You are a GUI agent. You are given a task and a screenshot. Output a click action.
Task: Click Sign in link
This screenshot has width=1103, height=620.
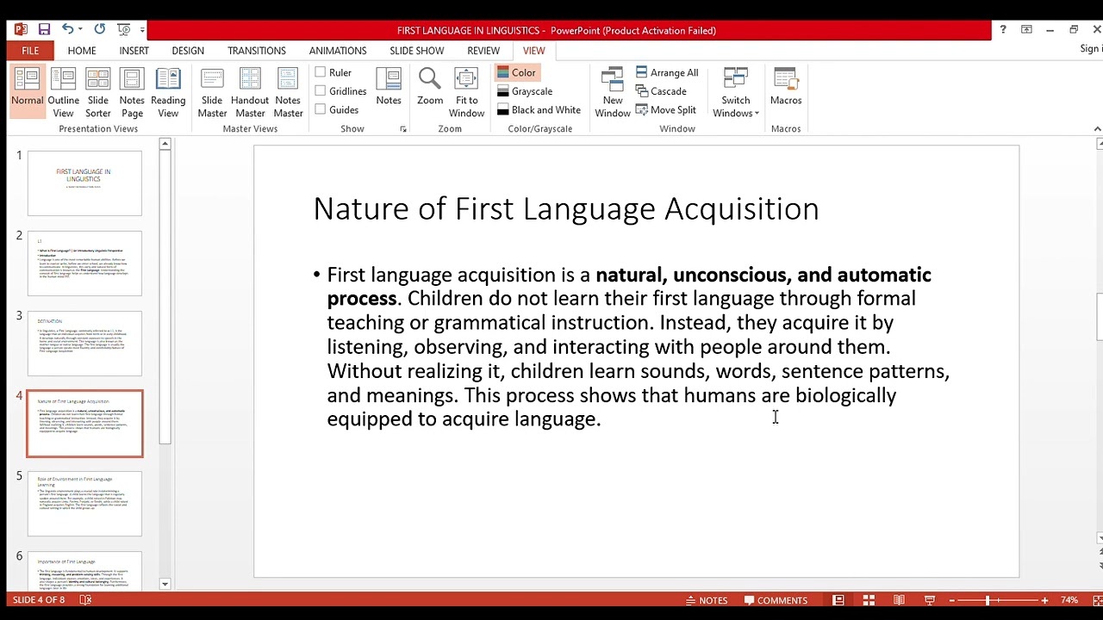pyautogui.click(x=1090, y=49)
